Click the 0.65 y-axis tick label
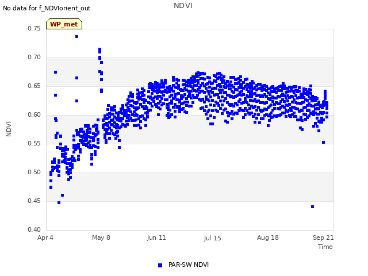Viewport: 368px width, 276px height. coord(34,86)
